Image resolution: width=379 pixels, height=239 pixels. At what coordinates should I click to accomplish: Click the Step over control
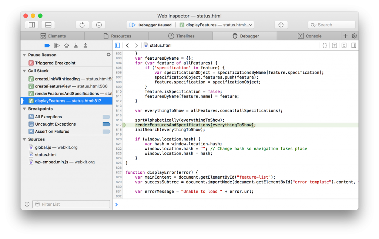click(x=67, y=45)
